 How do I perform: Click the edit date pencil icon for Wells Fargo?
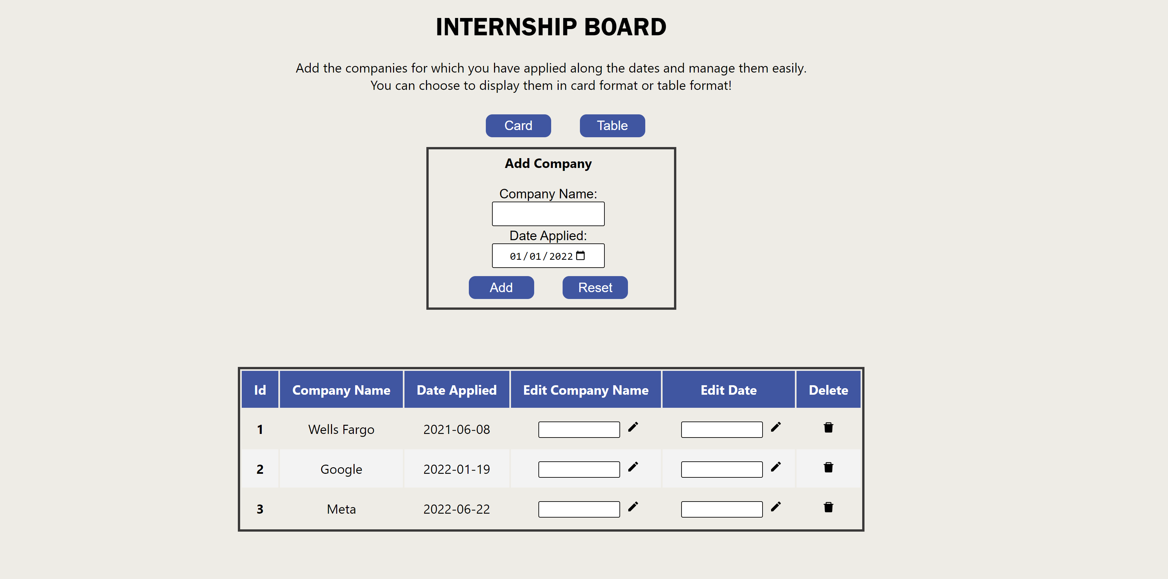(x=776, y=427)
